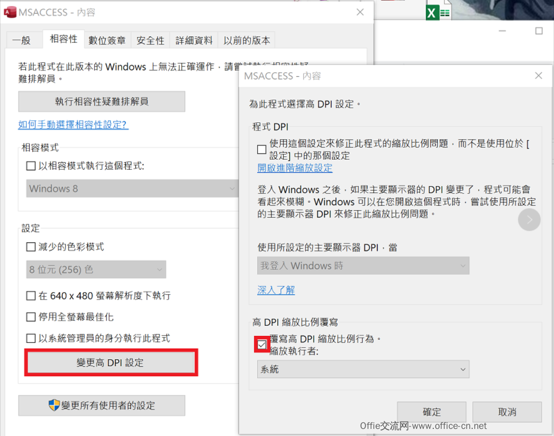Open the 8 位元 (256) 色 dropdown
This screenshot has width=554, height=436.
pyautogui.click(x=96, y=270)
